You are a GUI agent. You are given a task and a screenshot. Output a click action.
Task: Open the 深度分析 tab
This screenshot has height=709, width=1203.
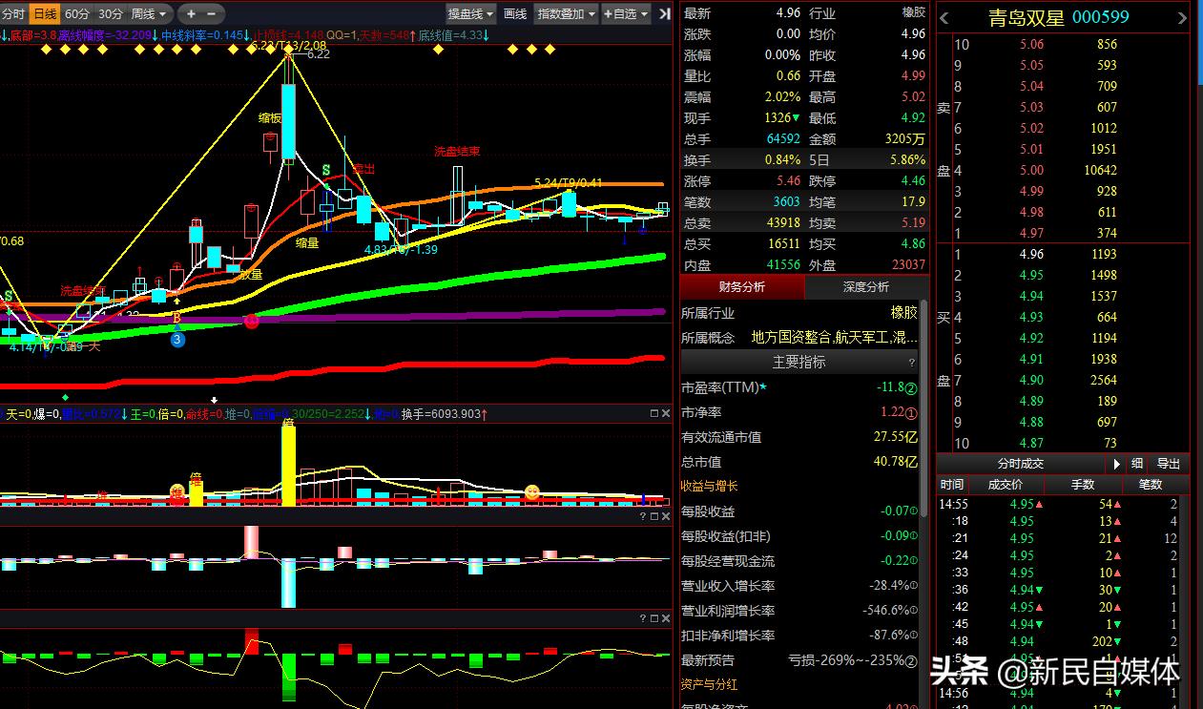pos(866,287)
